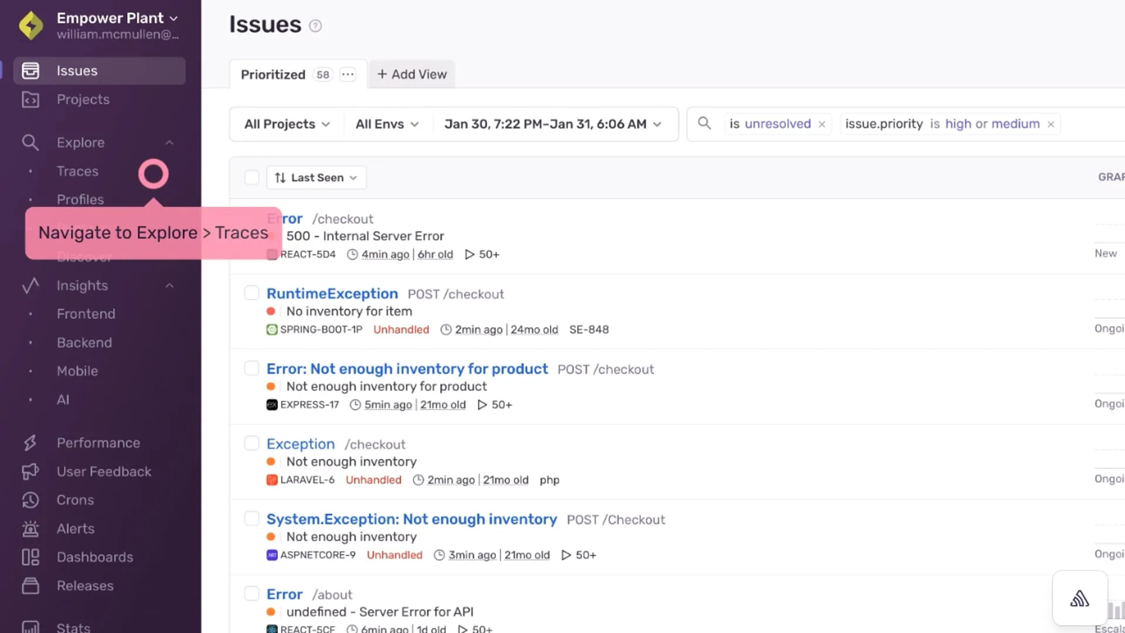This screenshot has width=1125, height=633.
Task: Click the Stats bar chart icon
Action: tap(30, 627)
